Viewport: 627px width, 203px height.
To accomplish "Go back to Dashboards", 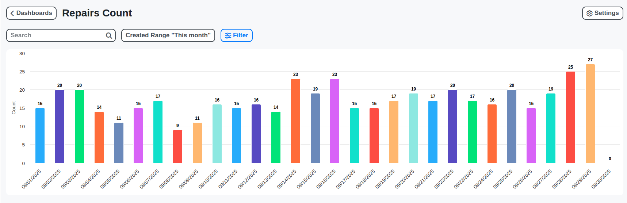I will point(31,13).
